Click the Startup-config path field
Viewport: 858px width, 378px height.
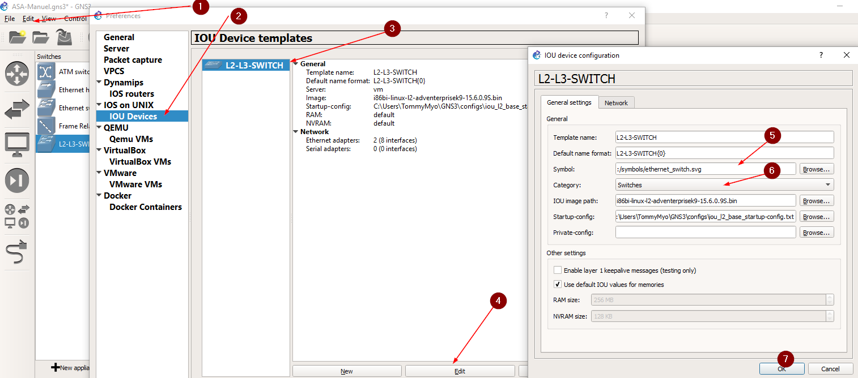[706, 216]
